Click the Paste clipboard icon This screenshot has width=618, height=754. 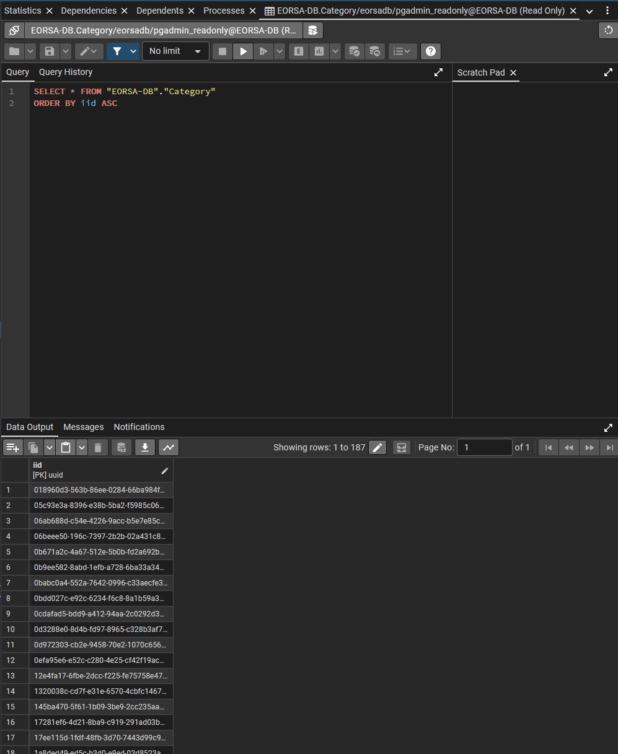click(66, 447)
